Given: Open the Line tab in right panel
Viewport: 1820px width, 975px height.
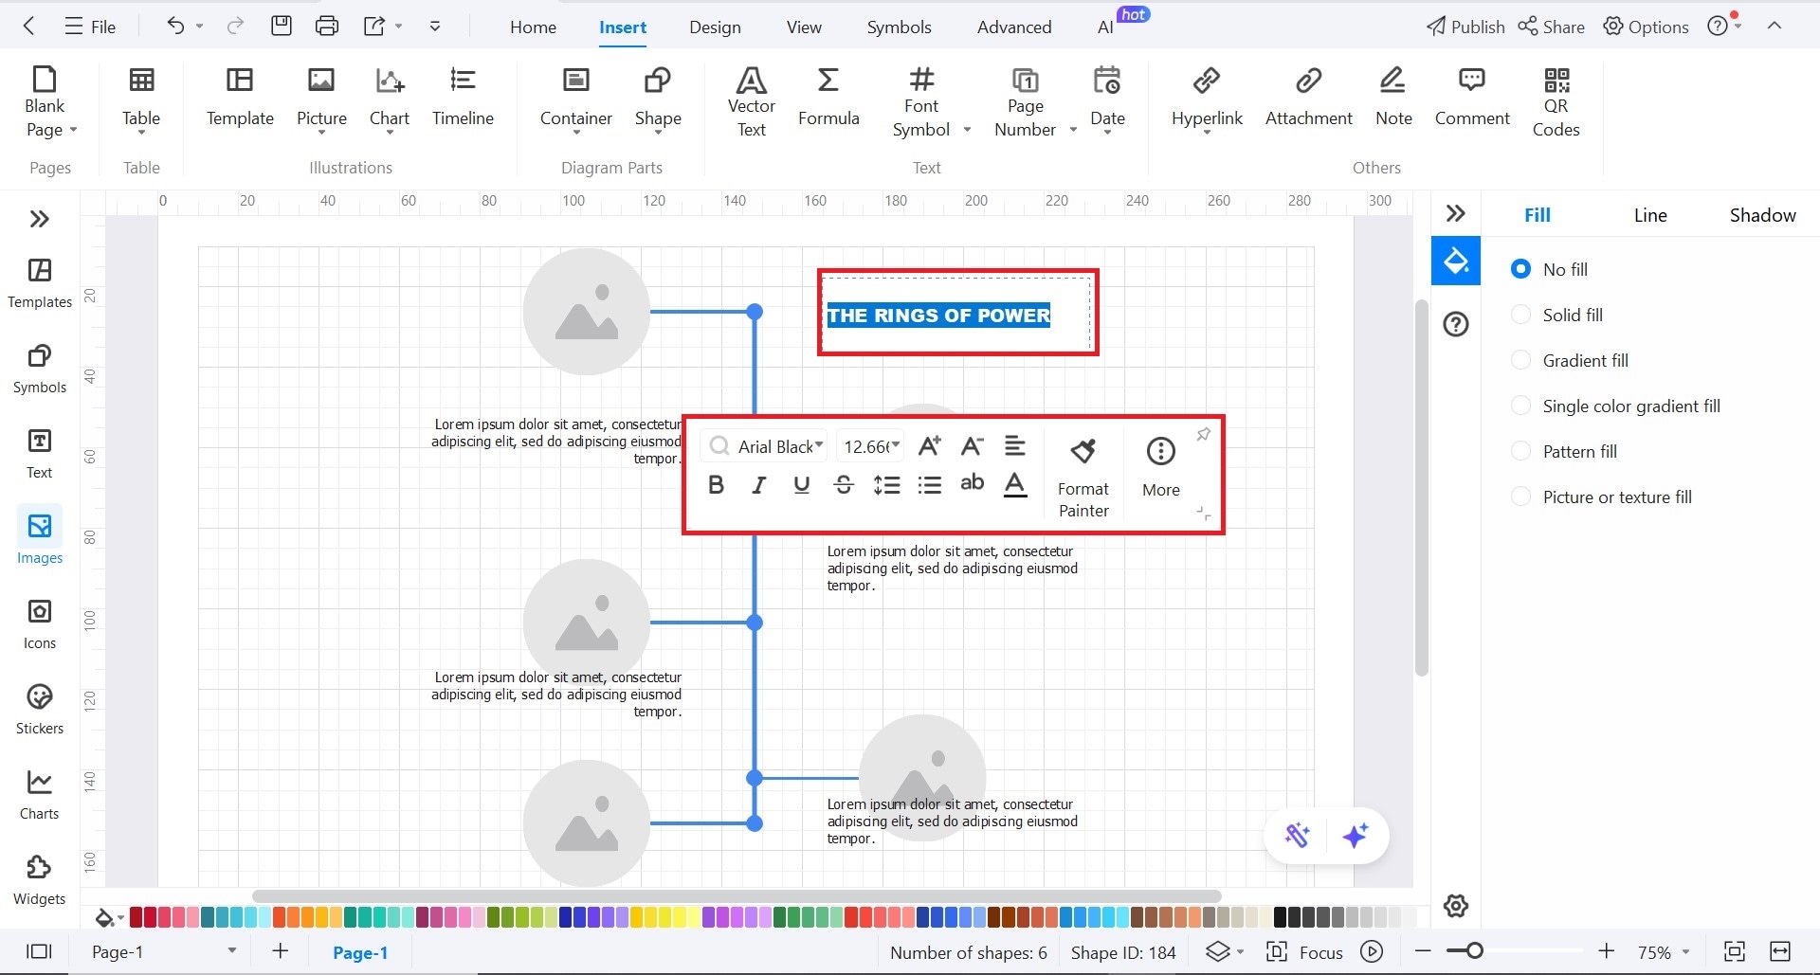Looking at the screenshot, I should coord(1650,215).
